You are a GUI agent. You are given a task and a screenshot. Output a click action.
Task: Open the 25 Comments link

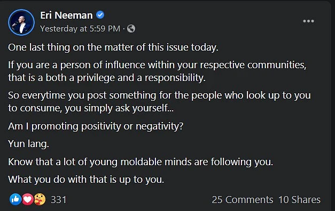point(243,200)
